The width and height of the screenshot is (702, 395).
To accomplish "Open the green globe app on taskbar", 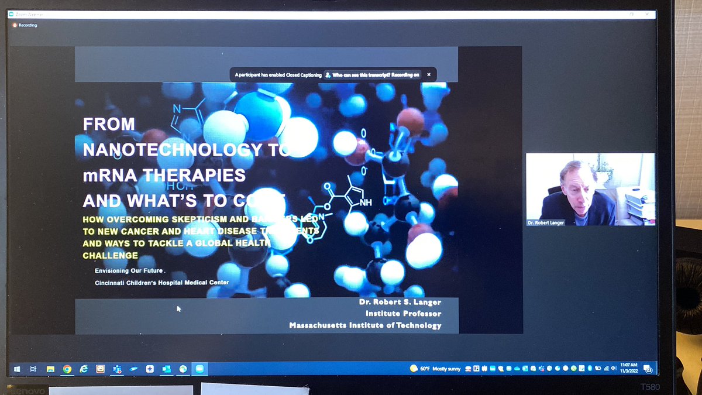I will [183, 369].
